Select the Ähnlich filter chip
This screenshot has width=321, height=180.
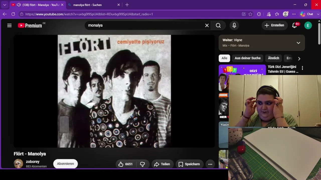point(274,58)
